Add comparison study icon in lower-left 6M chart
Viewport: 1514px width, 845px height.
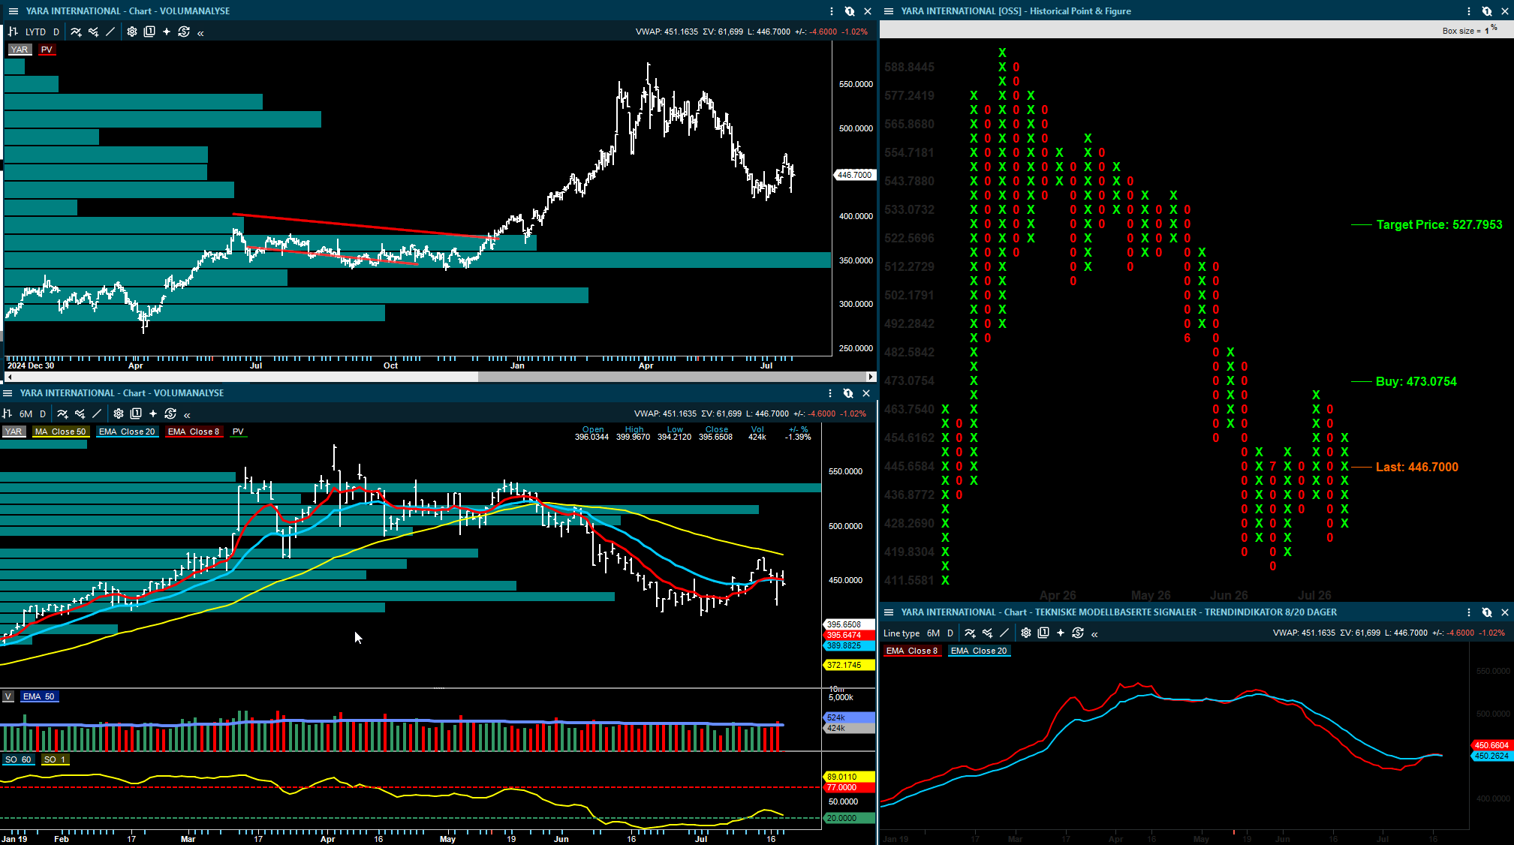(80, 413)
